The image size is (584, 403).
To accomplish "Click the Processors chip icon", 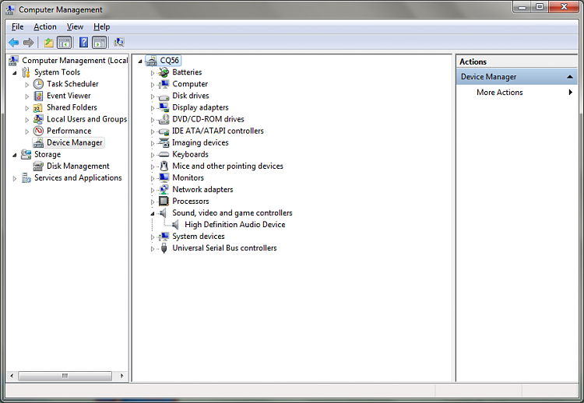I will (x=164, y=201).
